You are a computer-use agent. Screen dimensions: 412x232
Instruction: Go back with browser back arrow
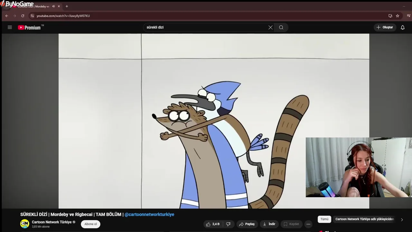(6, 16)
